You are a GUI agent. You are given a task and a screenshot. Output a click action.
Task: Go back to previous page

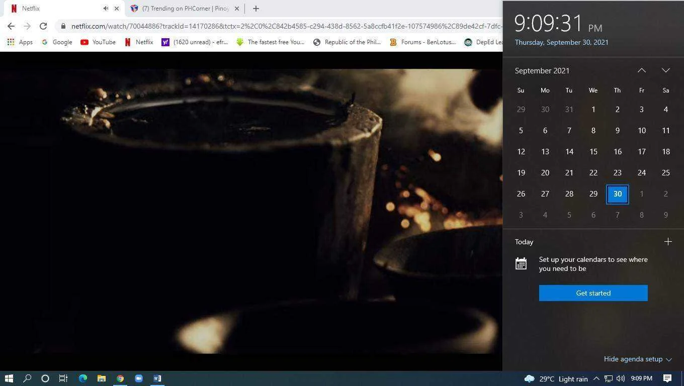click(11, 26)
